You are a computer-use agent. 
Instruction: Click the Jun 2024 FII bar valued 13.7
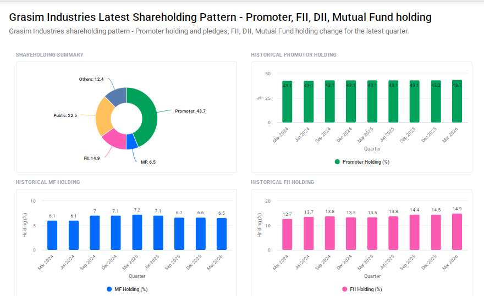pos(309,233)
